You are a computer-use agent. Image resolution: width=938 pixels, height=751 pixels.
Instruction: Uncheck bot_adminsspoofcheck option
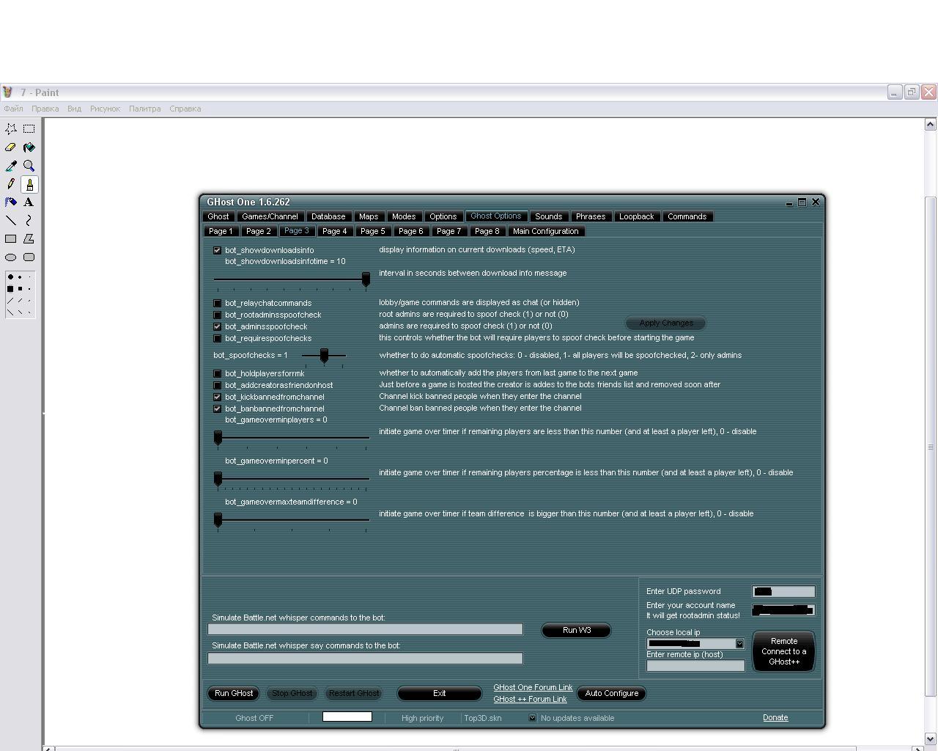[217, 326]
